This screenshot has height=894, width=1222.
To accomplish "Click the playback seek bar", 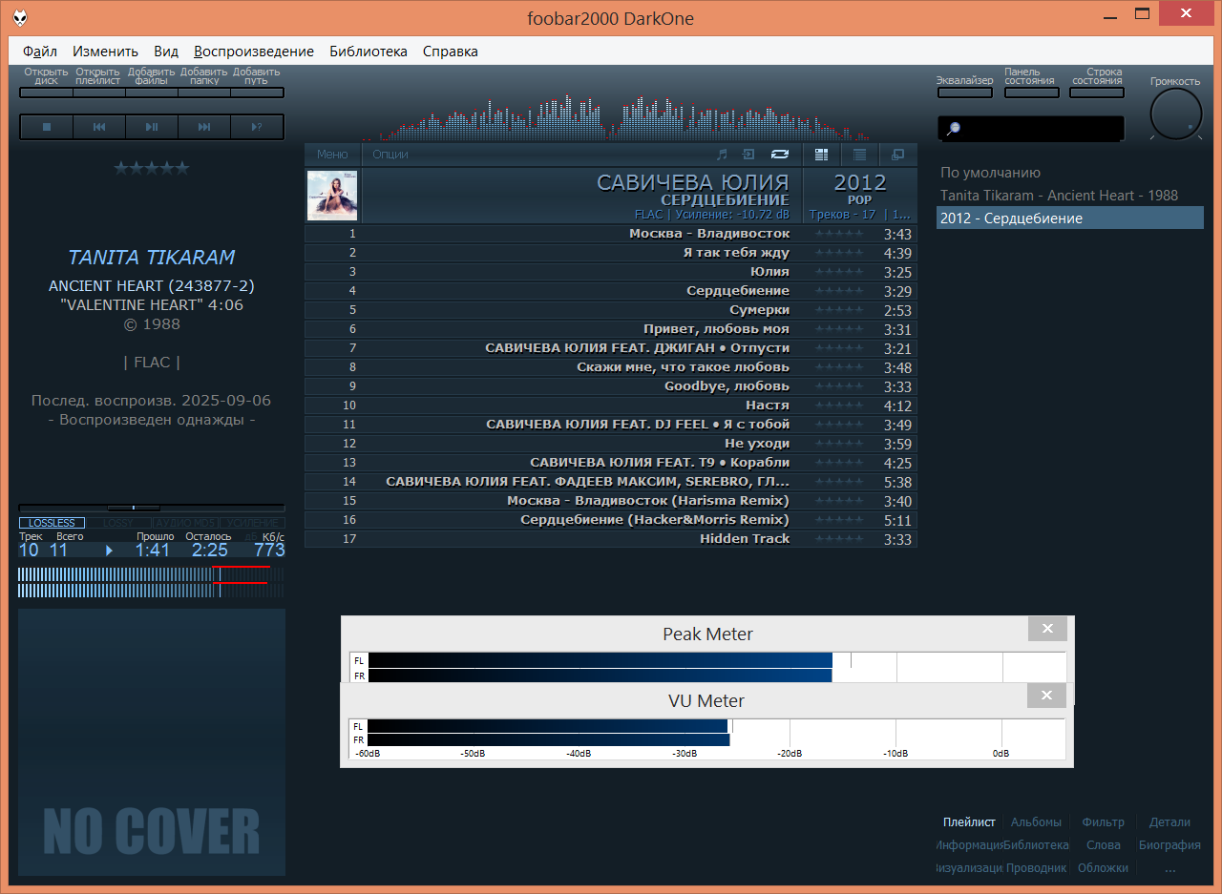I will tap(151, 508).
